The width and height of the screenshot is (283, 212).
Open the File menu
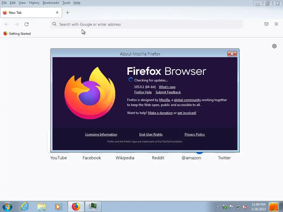(x=4, y=3)
